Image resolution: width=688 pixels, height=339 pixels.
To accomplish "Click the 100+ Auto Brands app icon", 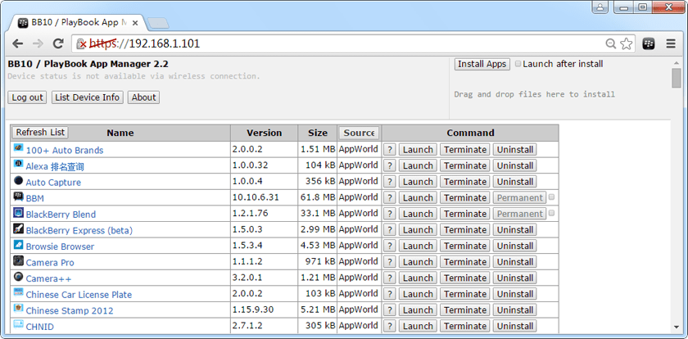I will [18, 147].
